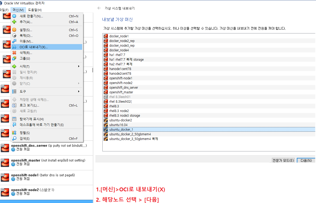This screenshot has height=203, width=316.
Task: Select ubuntu16.04 in the export list
Action: [x=209, y=125]
